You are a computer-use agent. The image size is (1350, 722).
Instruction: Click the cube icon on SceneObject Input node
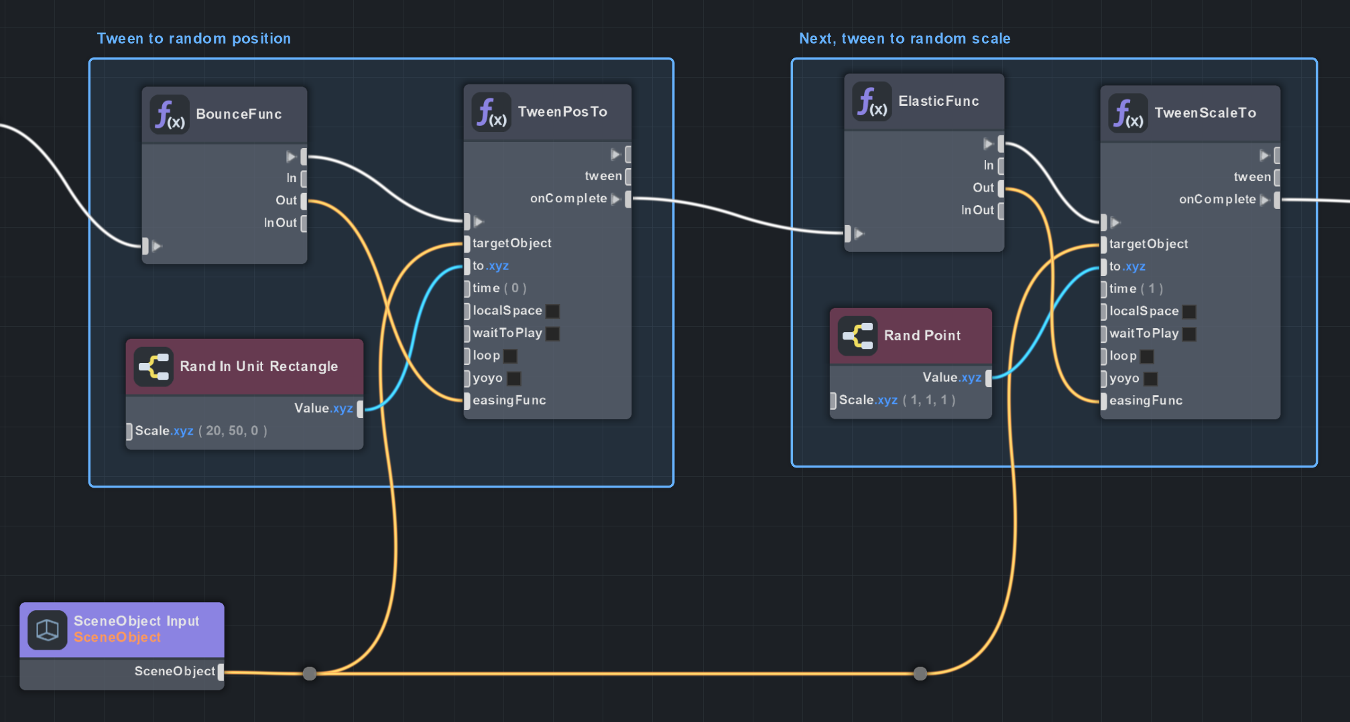point(46,628)
